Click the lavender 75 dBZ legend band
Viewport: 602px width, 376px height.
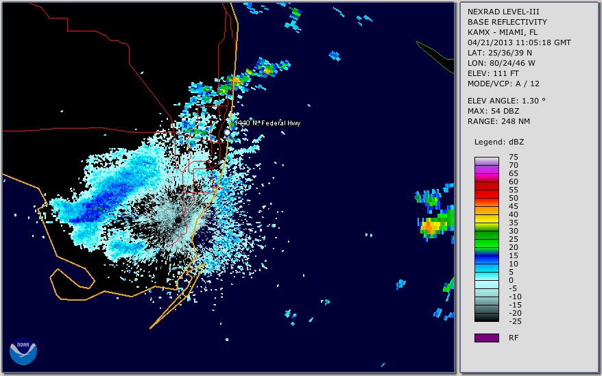click(487, 161)
